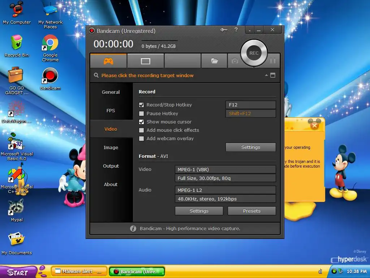Screen dimensions: 370x278
Task: Open the Output settings tab
Action: (111, 166)
